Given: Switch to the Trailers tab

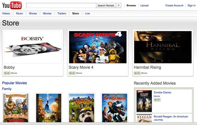Looking at the screenshot, I should (62, 13).
